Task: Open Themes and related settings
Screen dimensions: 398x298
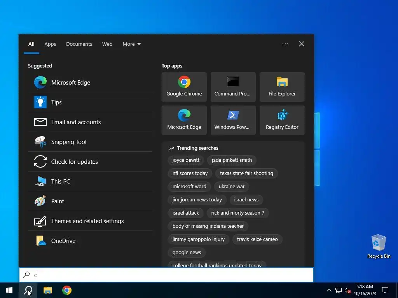Action: pos(90,221)
